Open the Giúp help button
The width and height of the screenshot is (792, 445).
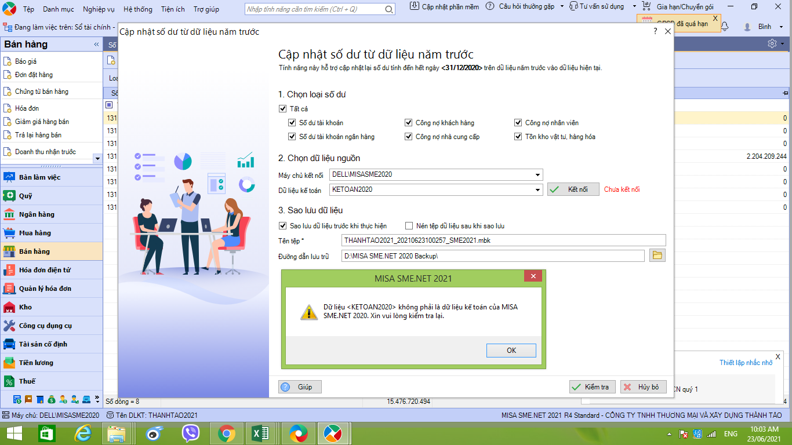pos(300,387)
